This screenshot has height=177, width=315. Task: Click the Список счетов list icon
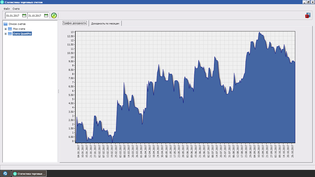point(5,24)
